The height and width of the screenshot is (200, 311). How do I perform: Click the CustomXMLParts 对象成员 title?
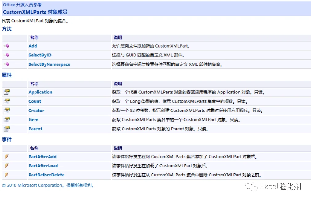click(x=35, y=12)
